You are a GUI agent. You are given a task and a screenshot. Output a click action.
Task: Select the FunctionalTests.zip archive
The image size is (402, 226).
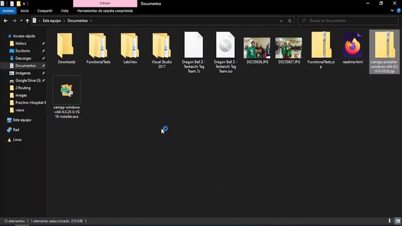321,50
